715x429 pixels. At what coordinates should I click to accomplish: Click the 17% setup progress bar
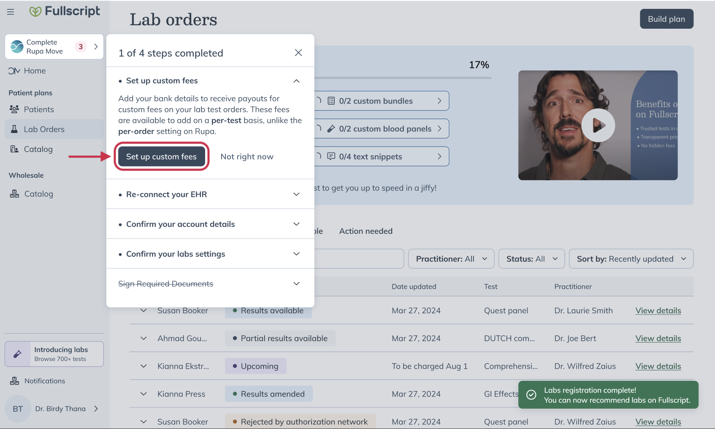[422, 77]
